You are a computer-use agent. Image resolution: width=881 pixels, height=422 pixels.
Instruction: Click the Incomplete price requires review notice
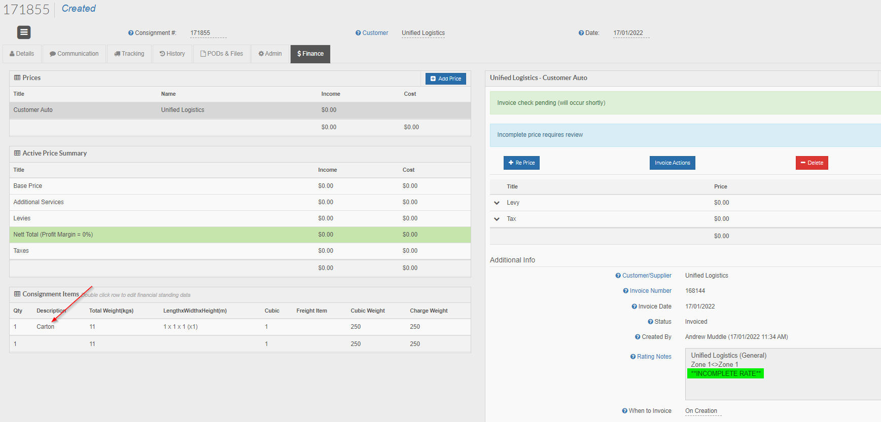coord(685,135)
